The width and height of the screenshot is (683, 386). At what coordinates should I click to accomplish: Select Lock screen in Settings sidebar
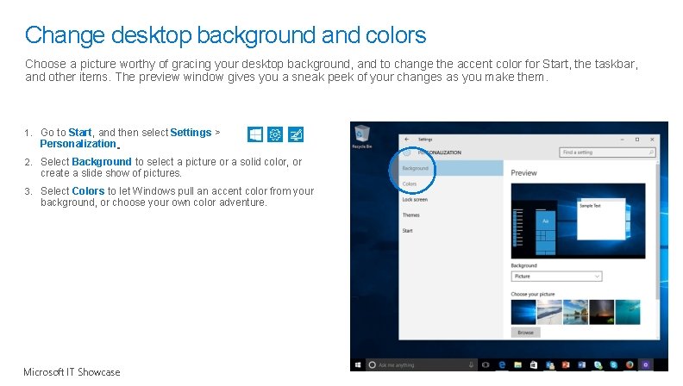tap(451, 199)
